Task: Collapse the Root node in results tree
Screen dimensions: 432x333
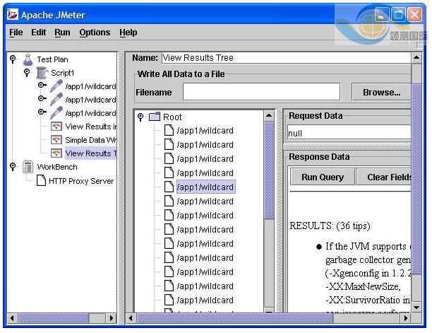Action: (140, 117)
